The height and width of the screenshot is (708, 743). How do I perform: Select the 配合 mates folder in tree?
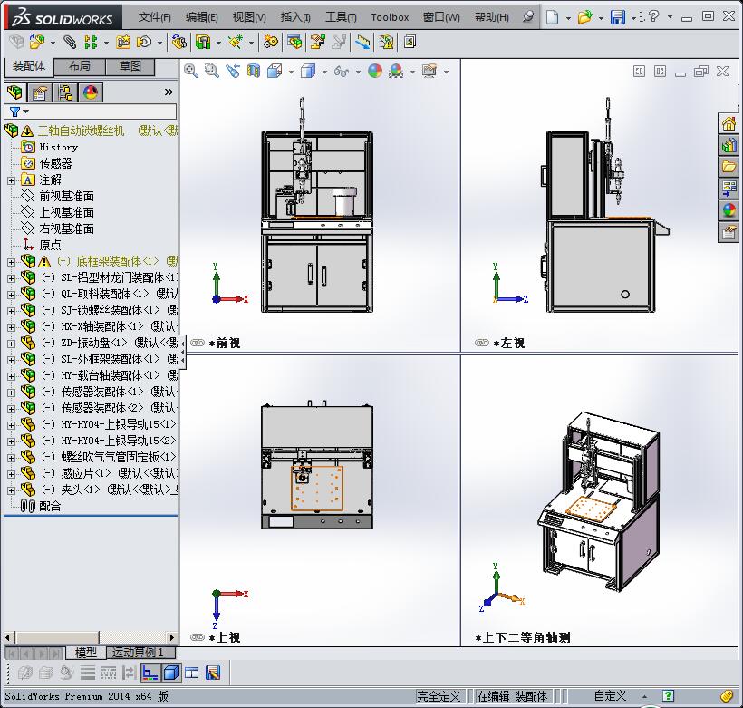pyautogui.click(x=50, y=507)
